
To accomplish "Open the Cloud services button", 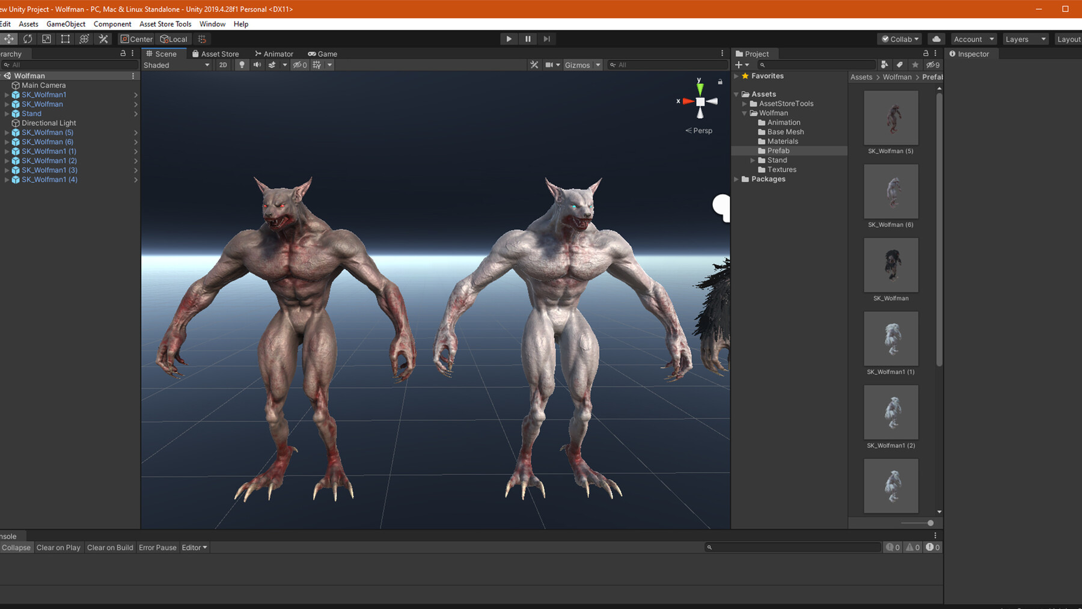I will click(937, 39).
